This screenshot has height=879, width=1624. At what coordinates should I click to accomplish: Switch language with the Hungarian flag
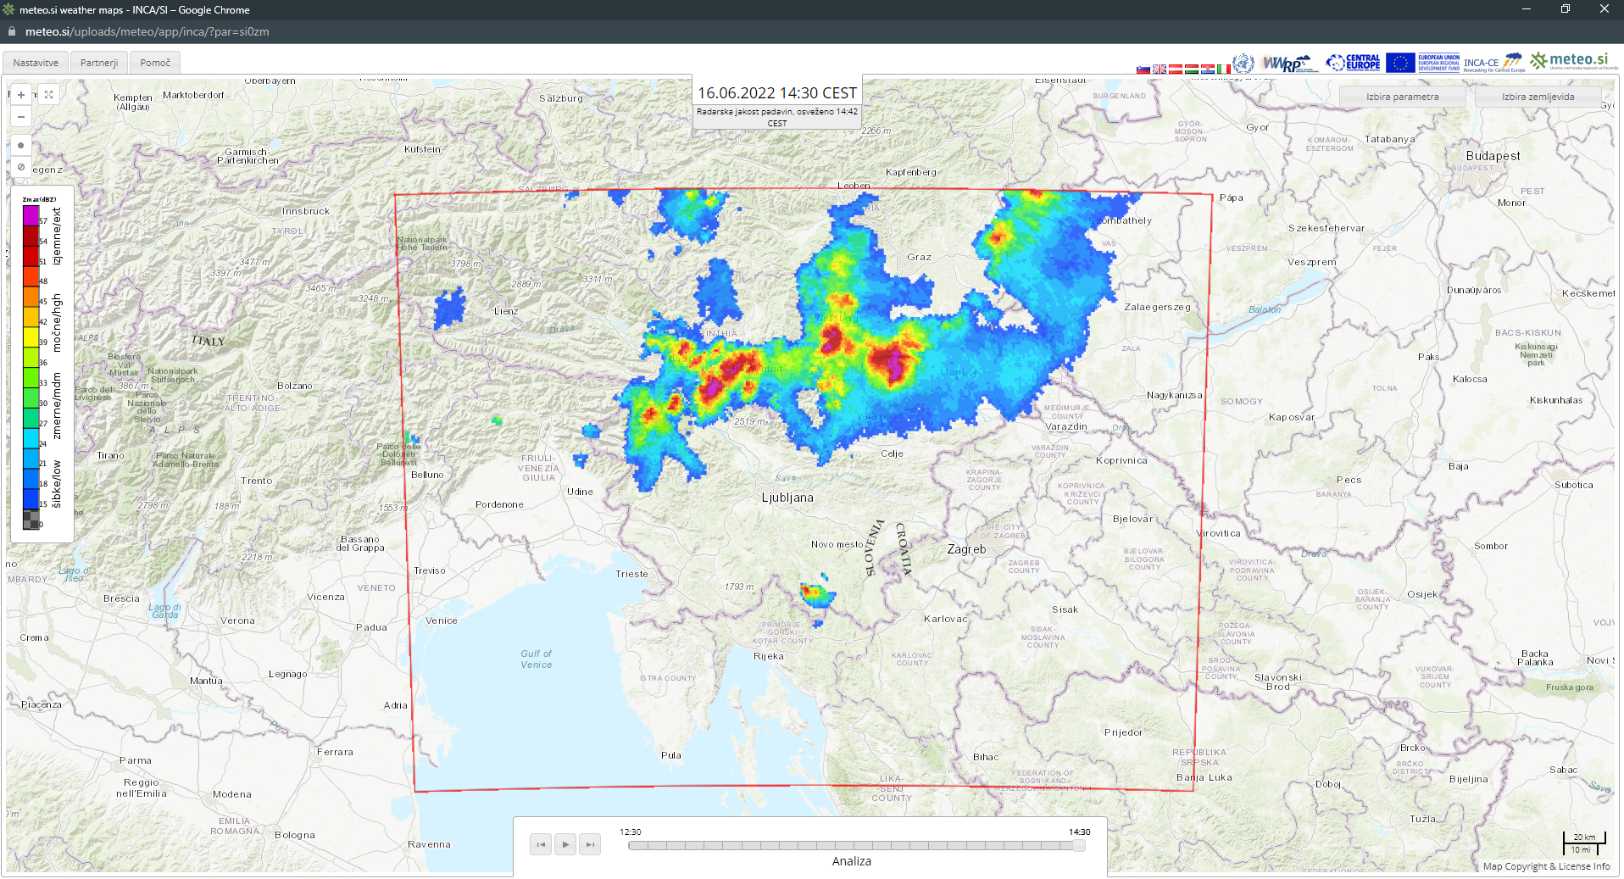pyautogui.click(x=1192, y=69)
